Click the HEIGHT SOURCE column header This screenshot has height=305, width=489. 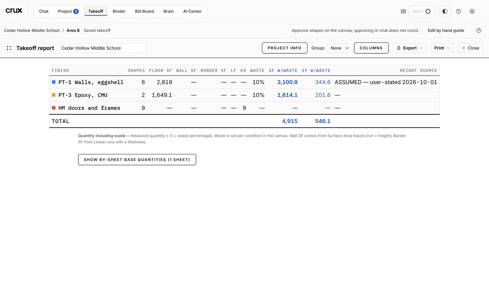click(x=418, y=71)
